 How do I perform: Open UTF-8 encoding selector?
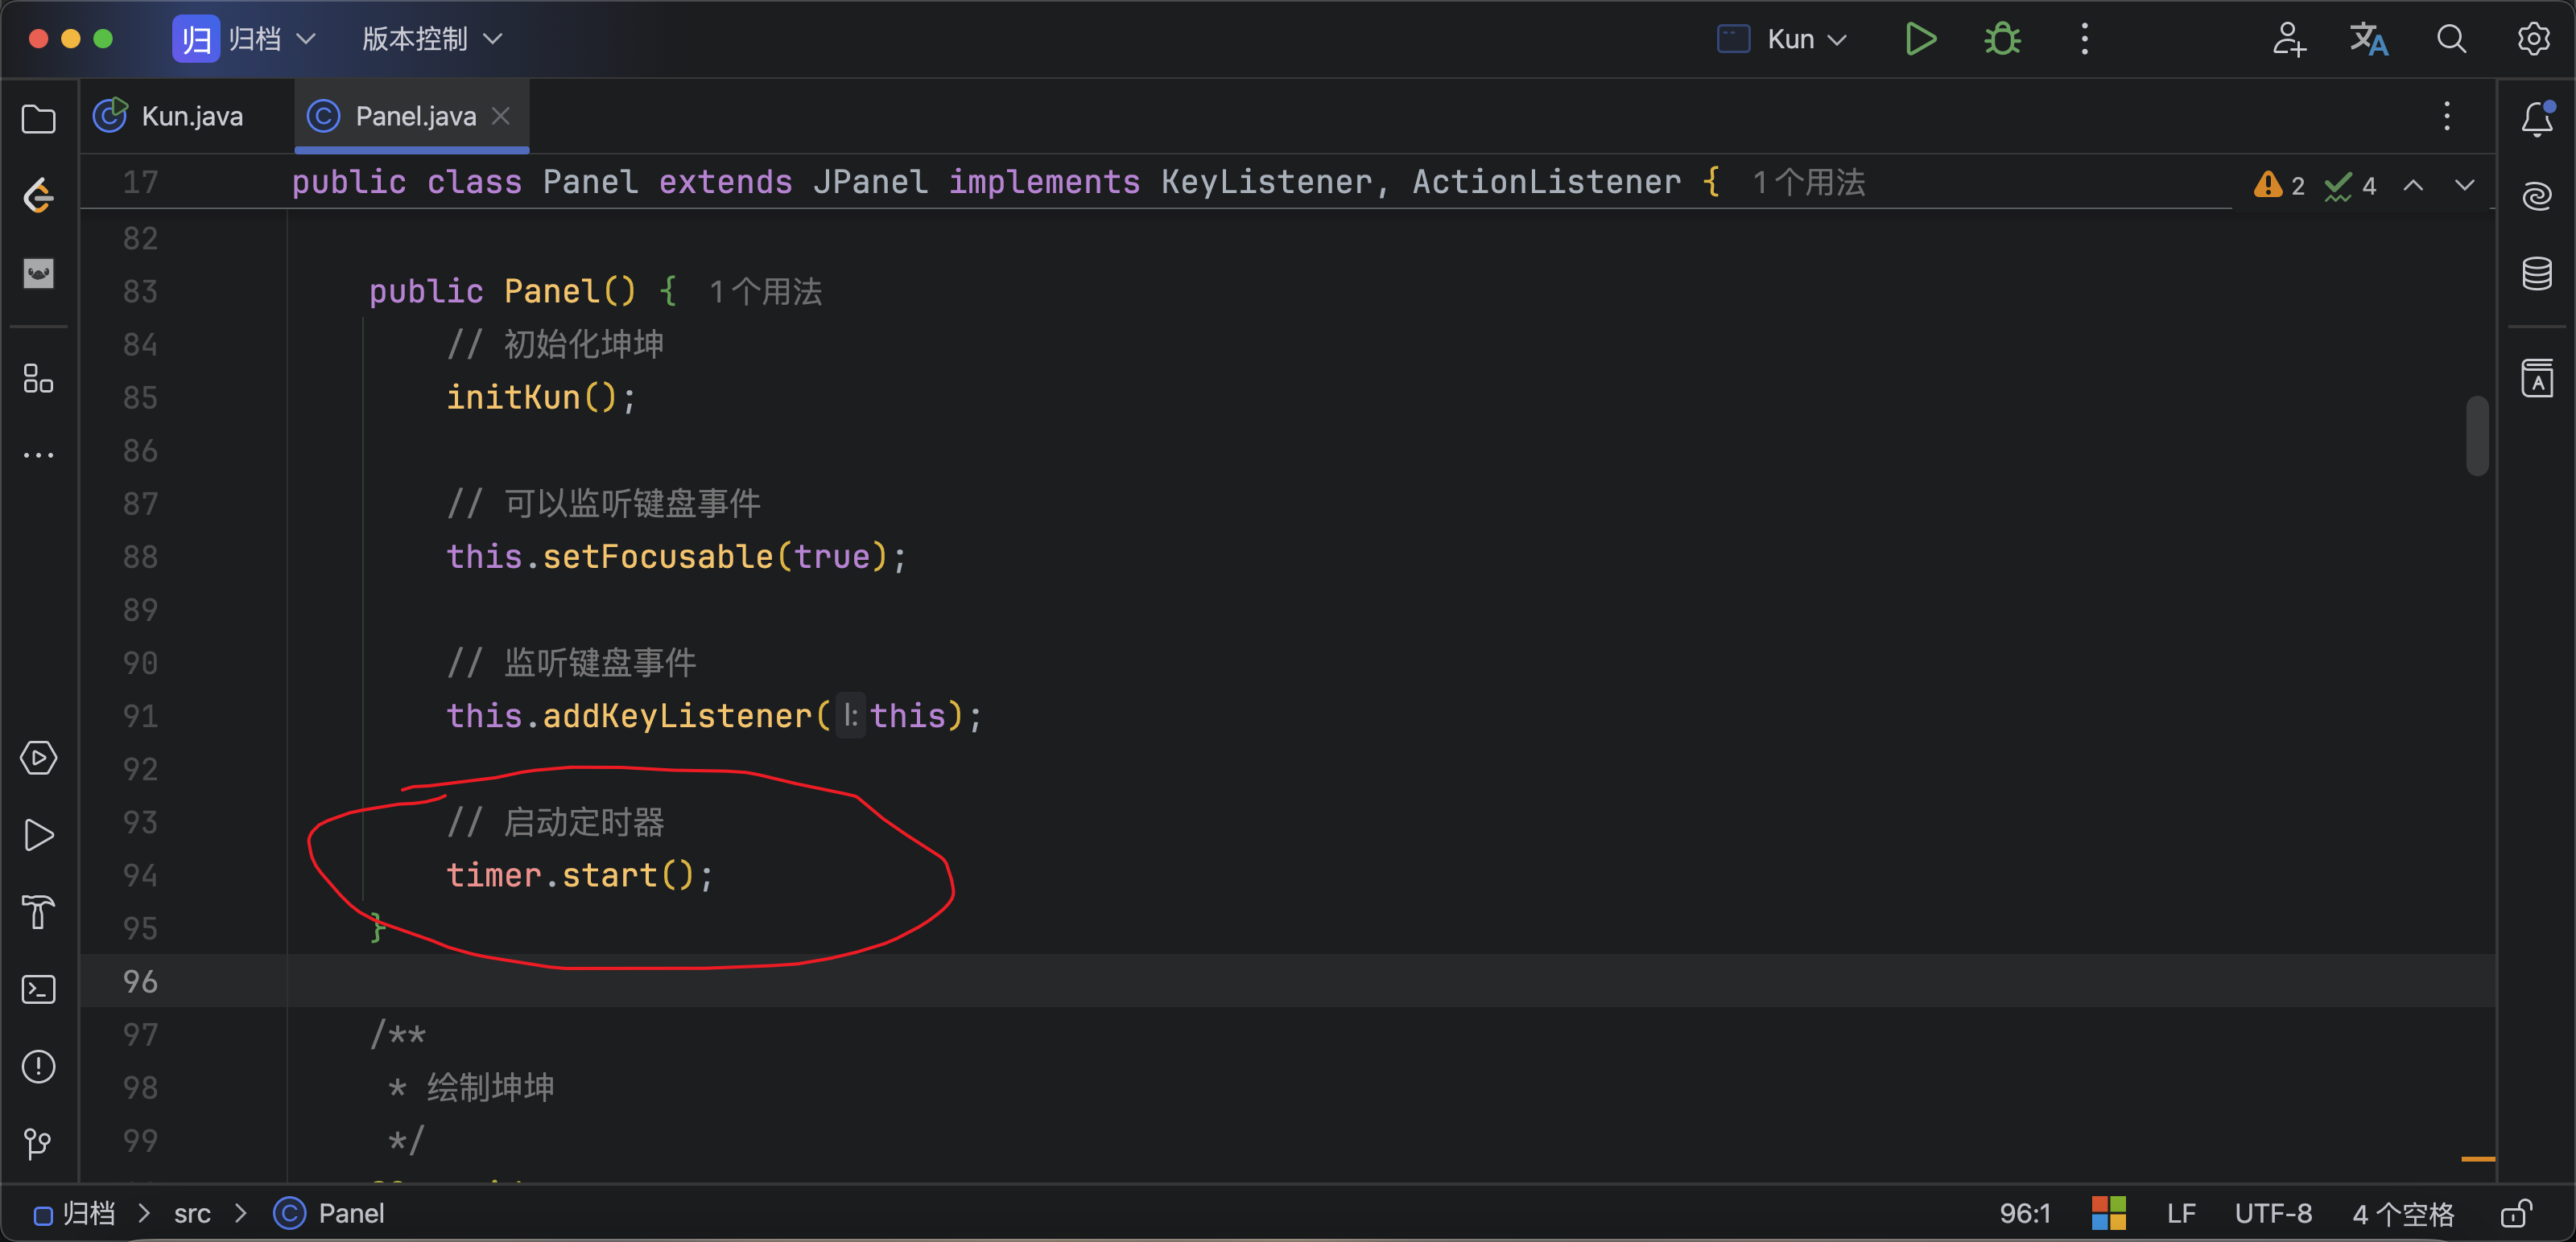point(2273,1213)
